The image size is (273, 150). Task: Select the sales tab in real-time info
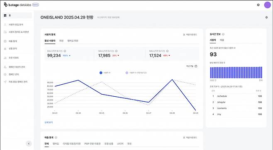tap(222, 40)
